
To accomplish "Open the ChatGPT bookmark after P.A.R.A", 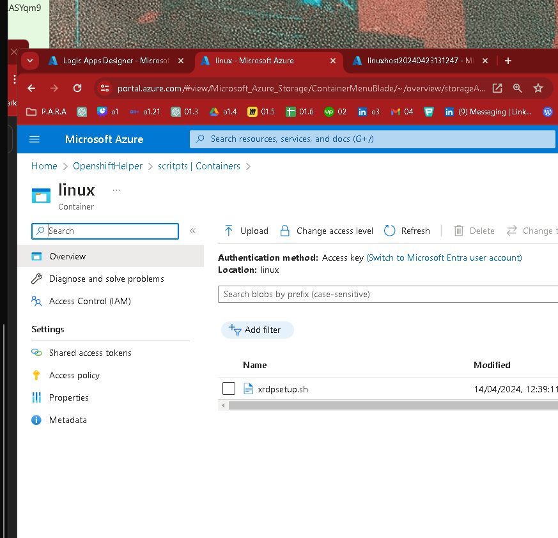I will pyautogui.click(x=82, y=112).
